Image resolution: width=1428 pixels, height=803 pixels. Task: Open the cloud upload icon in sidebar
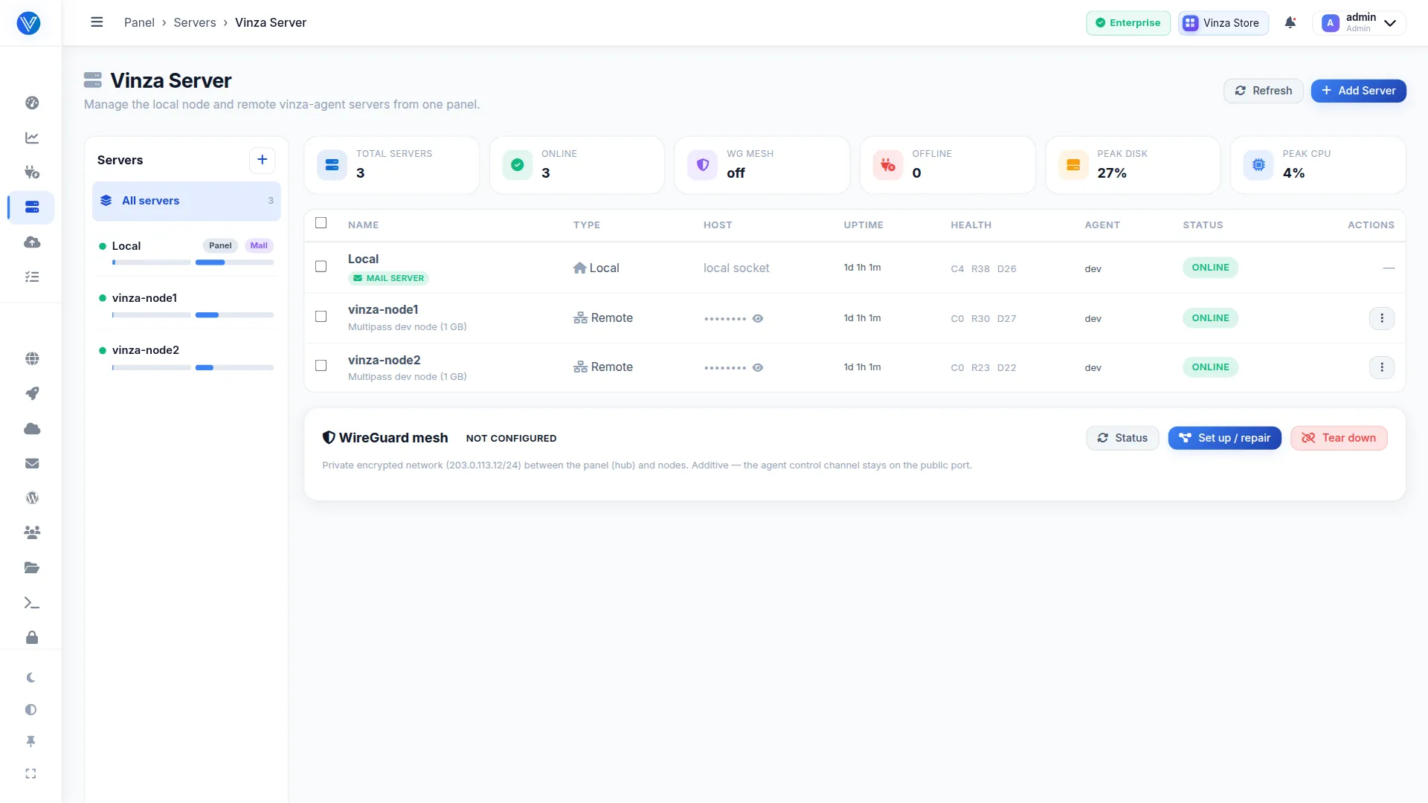[x=32, y=242]
